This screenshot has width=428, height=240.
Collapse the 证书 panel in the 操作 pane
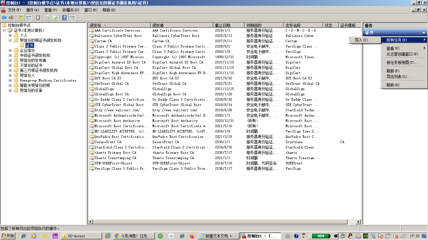(x=424, y=32)
